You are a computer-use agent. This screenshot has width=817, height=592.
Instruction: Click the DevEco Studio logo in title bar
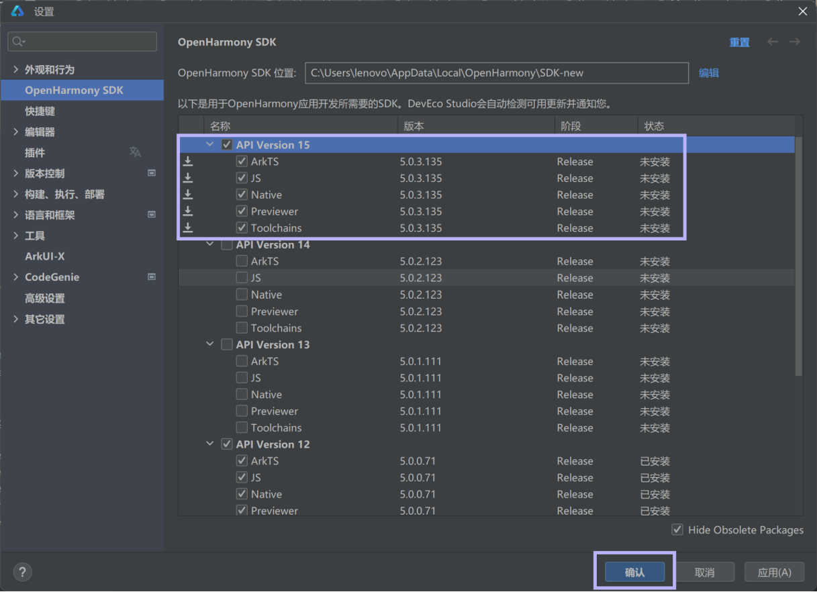pyautogui.click(x=17, y=11)
